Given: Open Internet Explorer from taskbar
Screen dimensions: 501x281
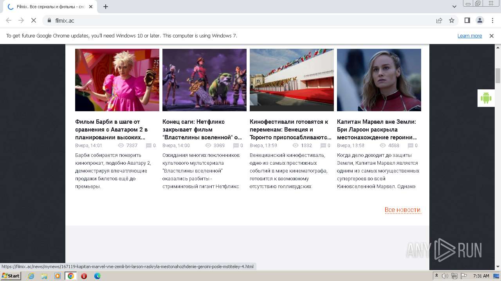Looking at the screenshot, I should click(x=31, y=276).
